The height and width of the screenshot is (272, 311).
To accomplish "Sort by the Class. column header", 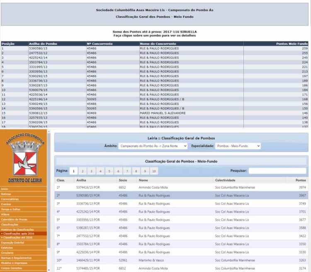I will point(61,180).
